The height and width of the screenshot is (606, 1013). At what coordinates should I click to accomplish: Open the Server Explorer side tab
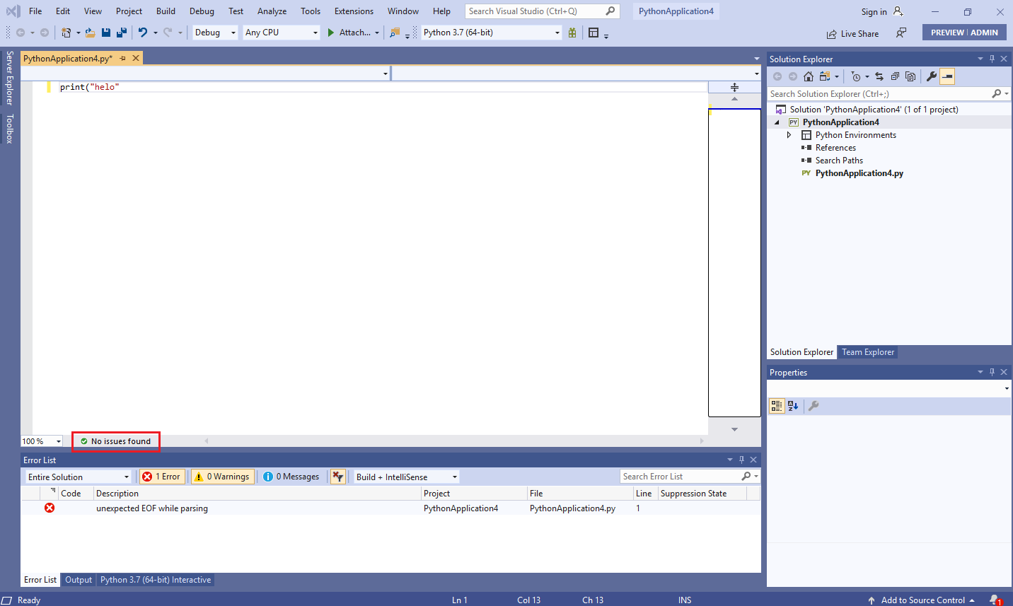pyautogui.click(x=9, y=78)
